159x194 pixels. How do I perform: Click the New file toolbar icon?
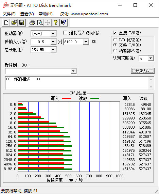click(6, 23)
